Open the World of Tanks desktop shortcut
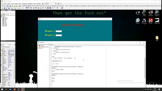162x91 pixels. pyautogui.click(x=144, y=13)
